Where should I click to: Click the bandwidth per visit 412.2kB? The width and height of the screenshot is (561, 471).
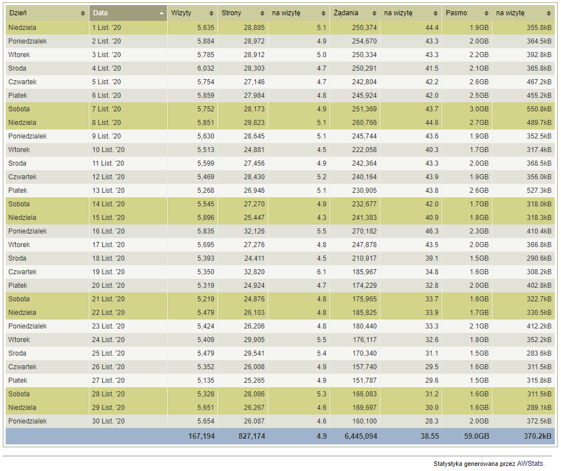tap(539, 326)
